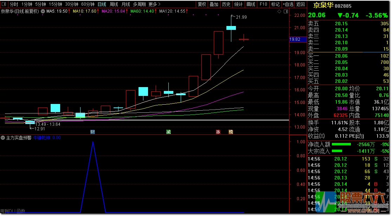Open the MA indicator dropdown arrow
The width and height of the screenshot is (392, 216).
(x=43, y=11)
